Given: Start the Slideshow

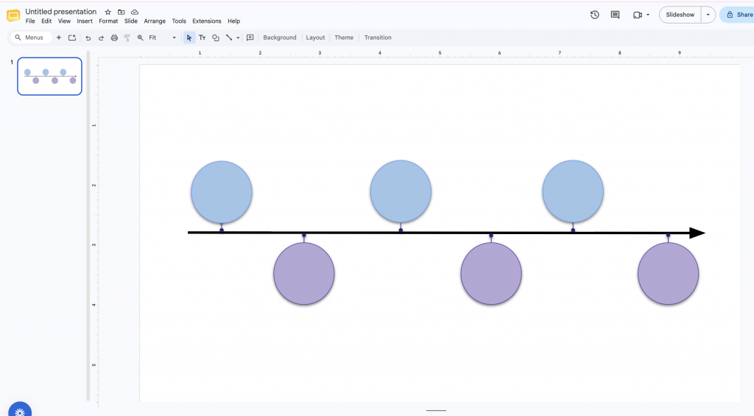Looking at the screenshot, I should point(680,15).
